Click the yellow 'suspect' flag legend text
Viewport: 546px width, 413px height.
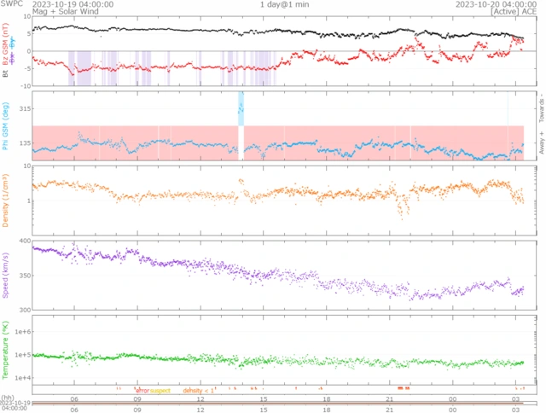(160, 391)
